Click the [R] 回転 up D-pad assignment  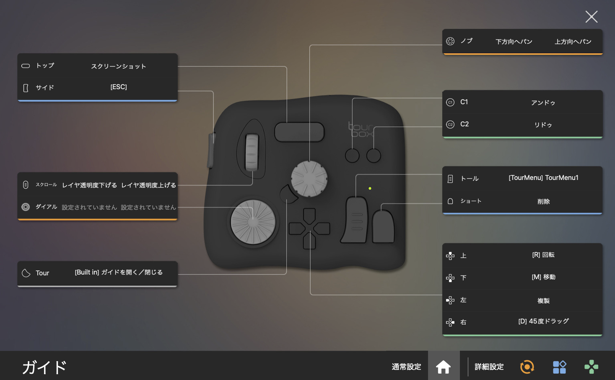click(543, 255)
